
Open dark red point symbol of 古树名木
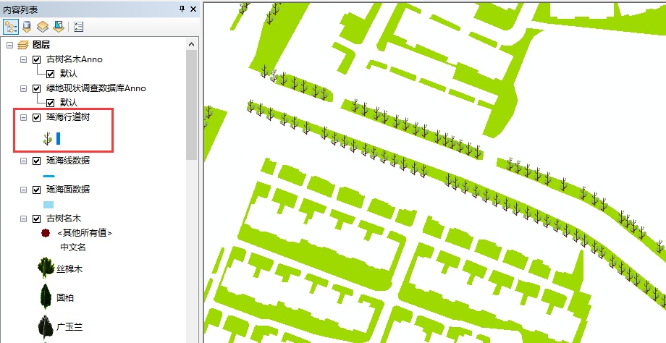(x=46, y=232)
